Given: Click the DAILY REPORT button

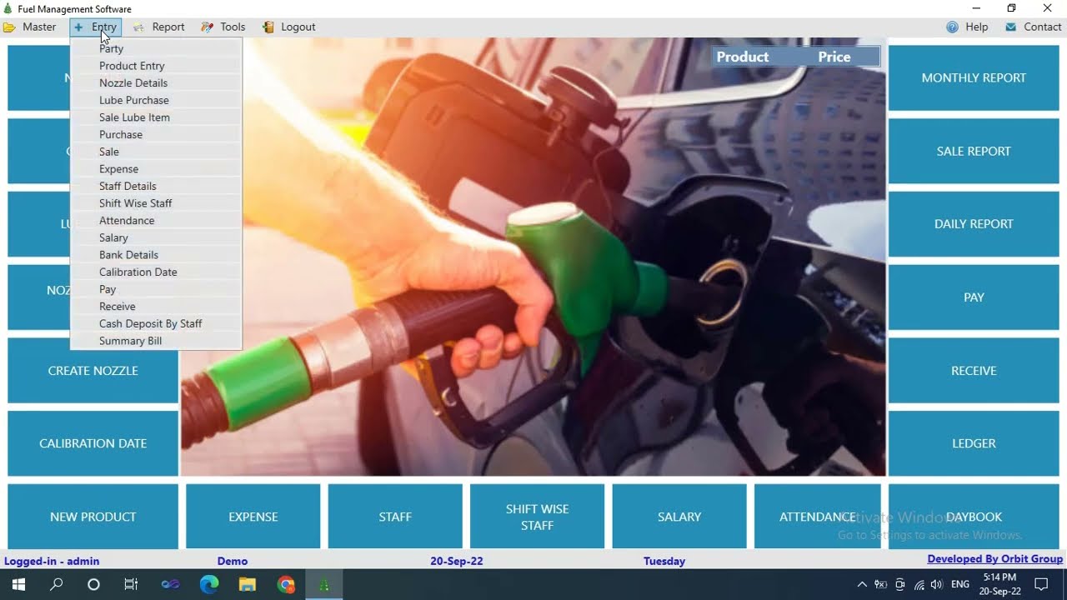Looking at the screenshot, I should (973, 224).
